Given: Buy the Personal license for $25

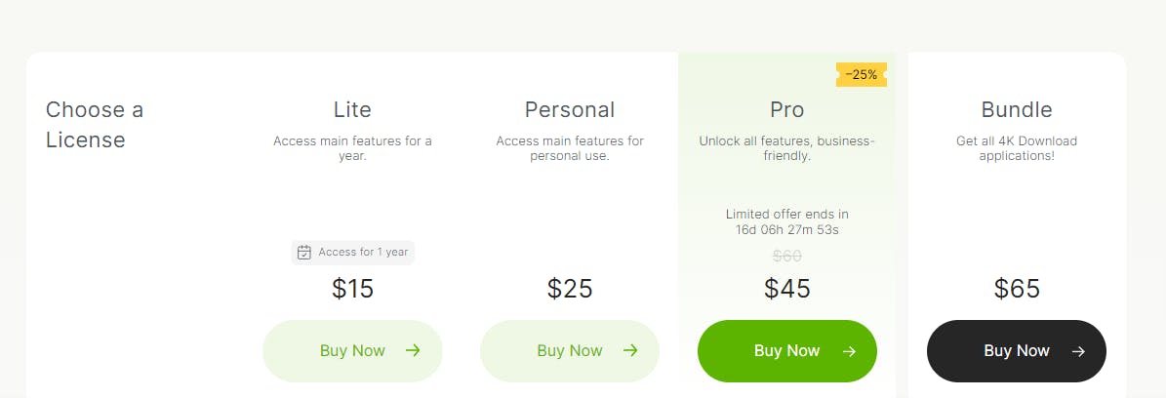Looking at the screenshot, I should coord(570,351).
